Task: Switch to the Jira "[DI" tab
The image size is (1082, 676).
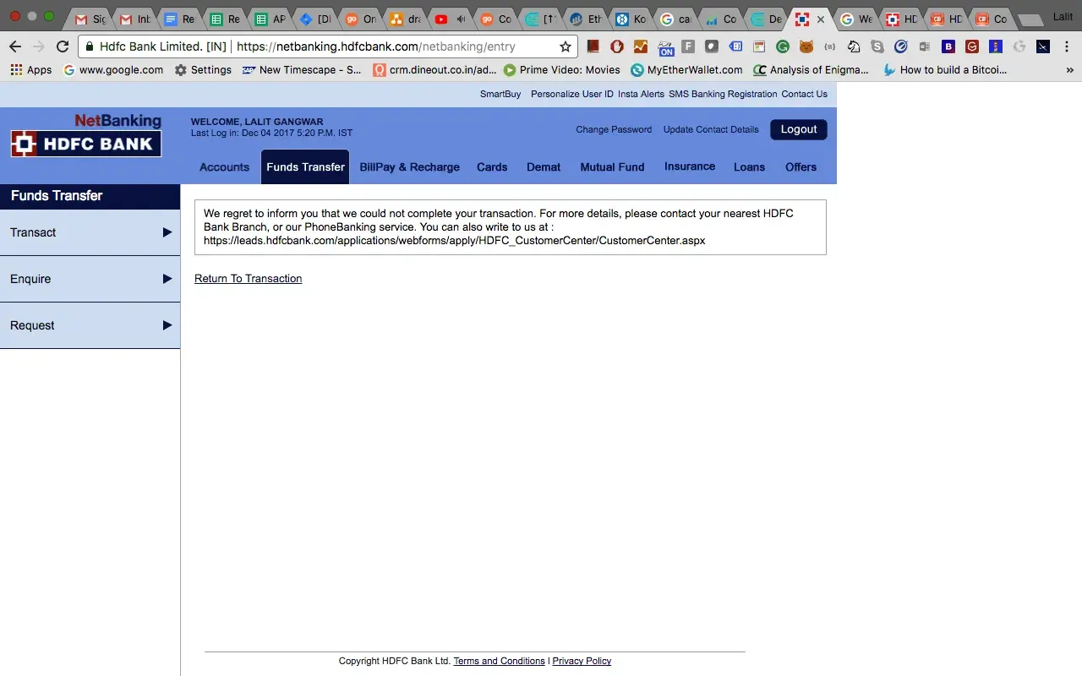Action: click(x=315, y=19)
